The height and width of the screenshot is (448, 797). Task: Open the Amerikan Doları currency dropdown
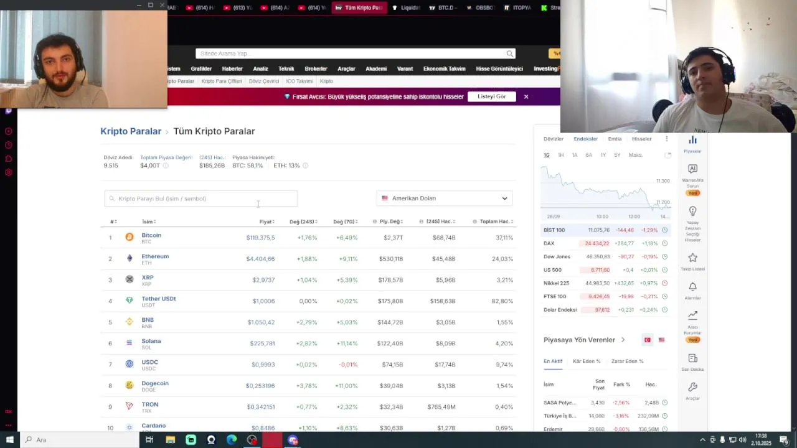(x=444, y=198)
